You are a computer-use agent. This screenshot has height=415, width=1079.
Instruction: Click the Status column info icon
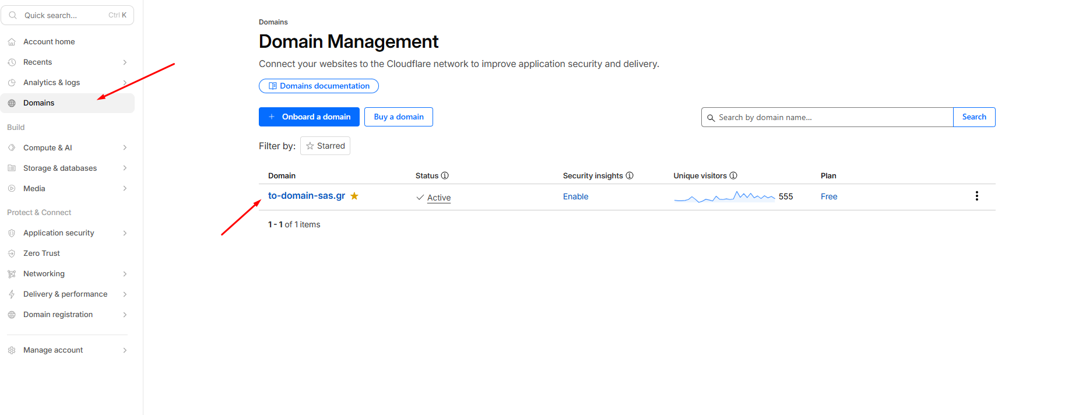[x=445, y=175]
